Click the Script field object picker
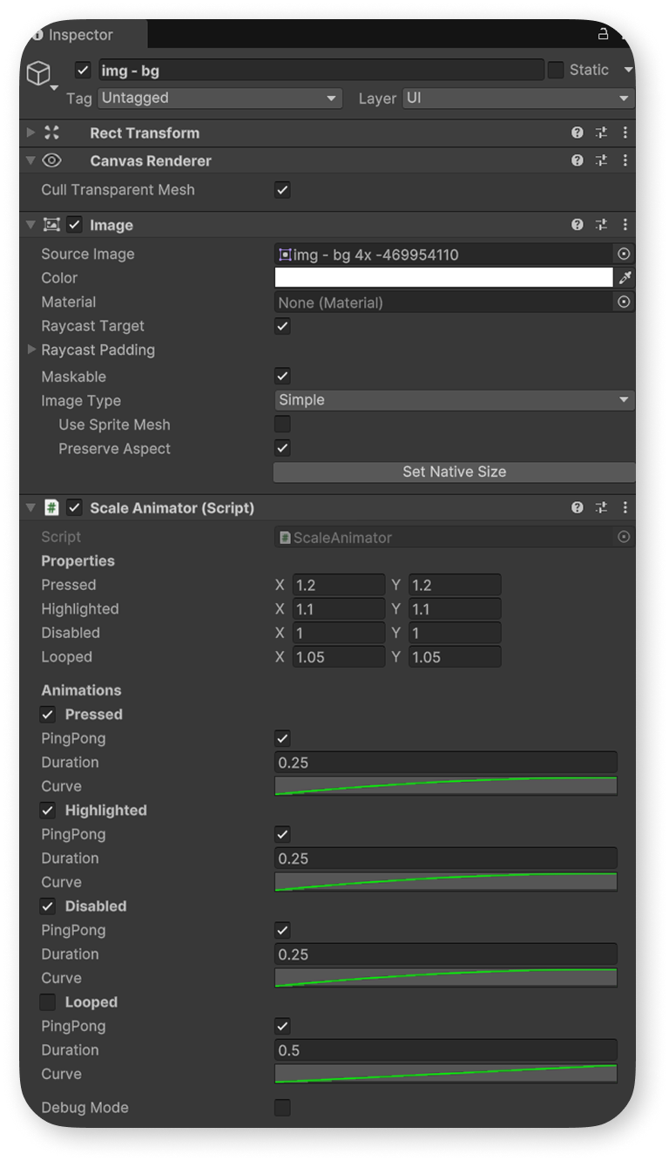The height and width of the screenshot is (1161, 669). pyautogui.click(x=624, y=537)
